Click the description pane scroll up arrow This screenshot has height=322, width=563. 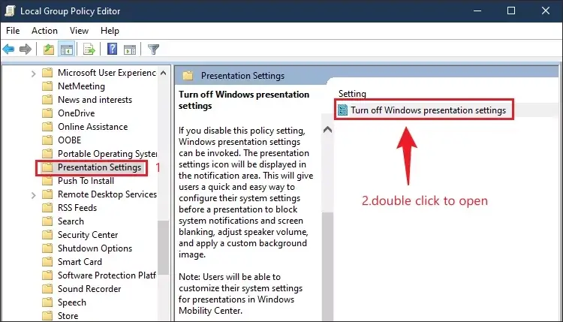pos(327,130)
